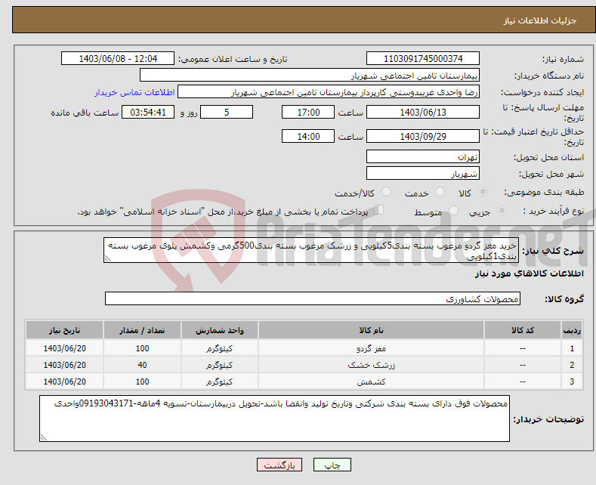Screen dimensions: 596x485
Task: Select the جزیی purchase type radio
Action: coord(502,211)
